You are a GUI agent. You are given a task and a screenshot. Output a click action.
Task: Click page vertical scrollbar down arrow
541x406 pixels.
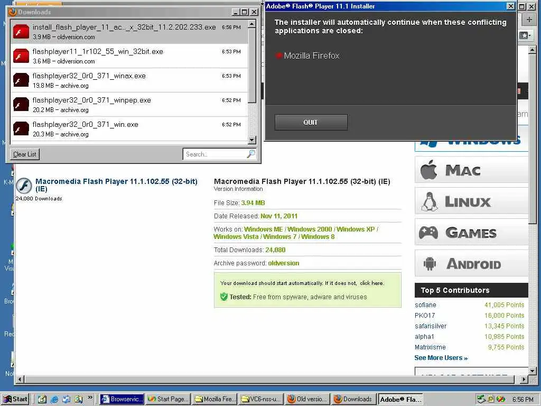(x=533, y=371)
